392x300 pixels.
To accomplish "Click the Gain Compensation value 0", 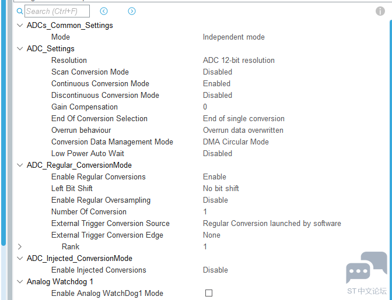I will (205, 107).
